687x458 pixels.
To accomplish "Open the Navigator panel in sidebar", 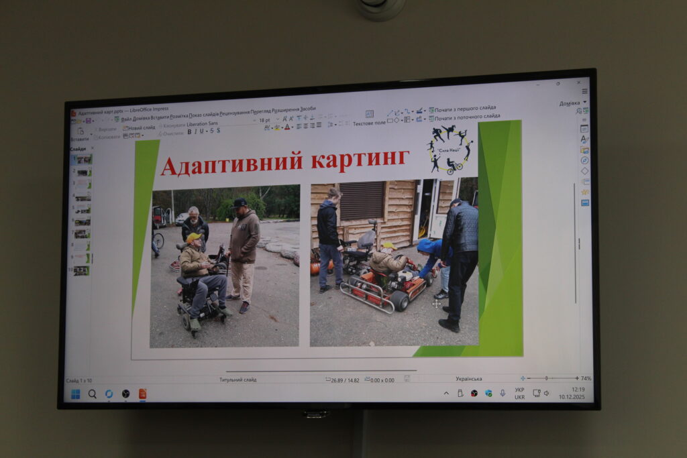I will tap(584, 160).
